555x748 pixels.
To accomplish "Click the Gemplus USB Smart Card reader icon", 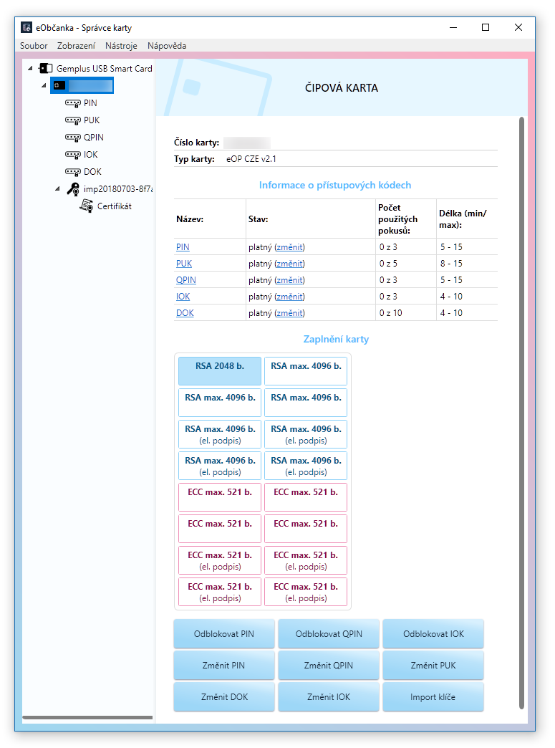I will pos(46,69).
